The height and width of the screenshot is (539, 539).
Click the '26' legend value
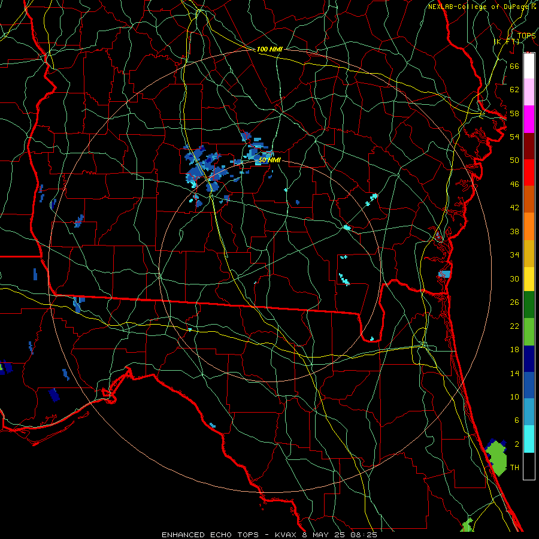[514, 302]
